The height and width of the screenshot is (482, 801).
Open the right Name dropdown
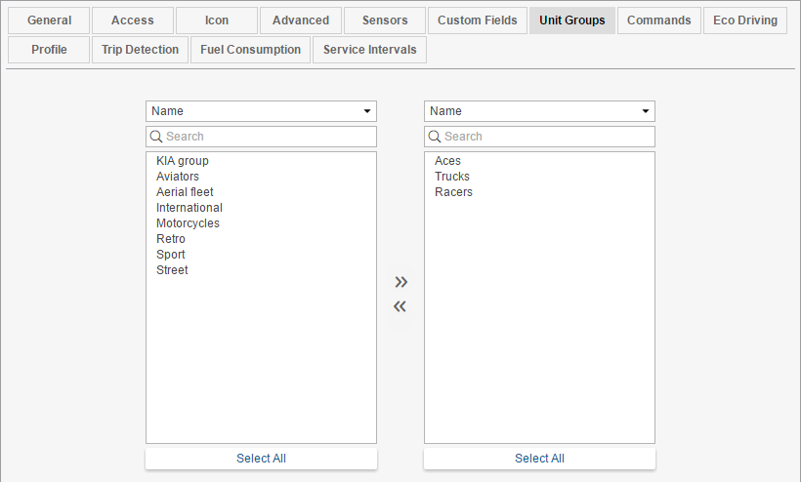tap(539, 111)
